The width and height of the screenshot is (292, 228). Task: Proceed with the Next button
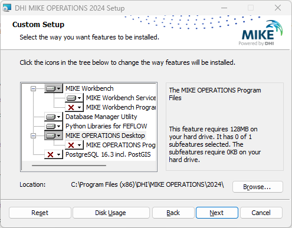click(x=217, y=213)
